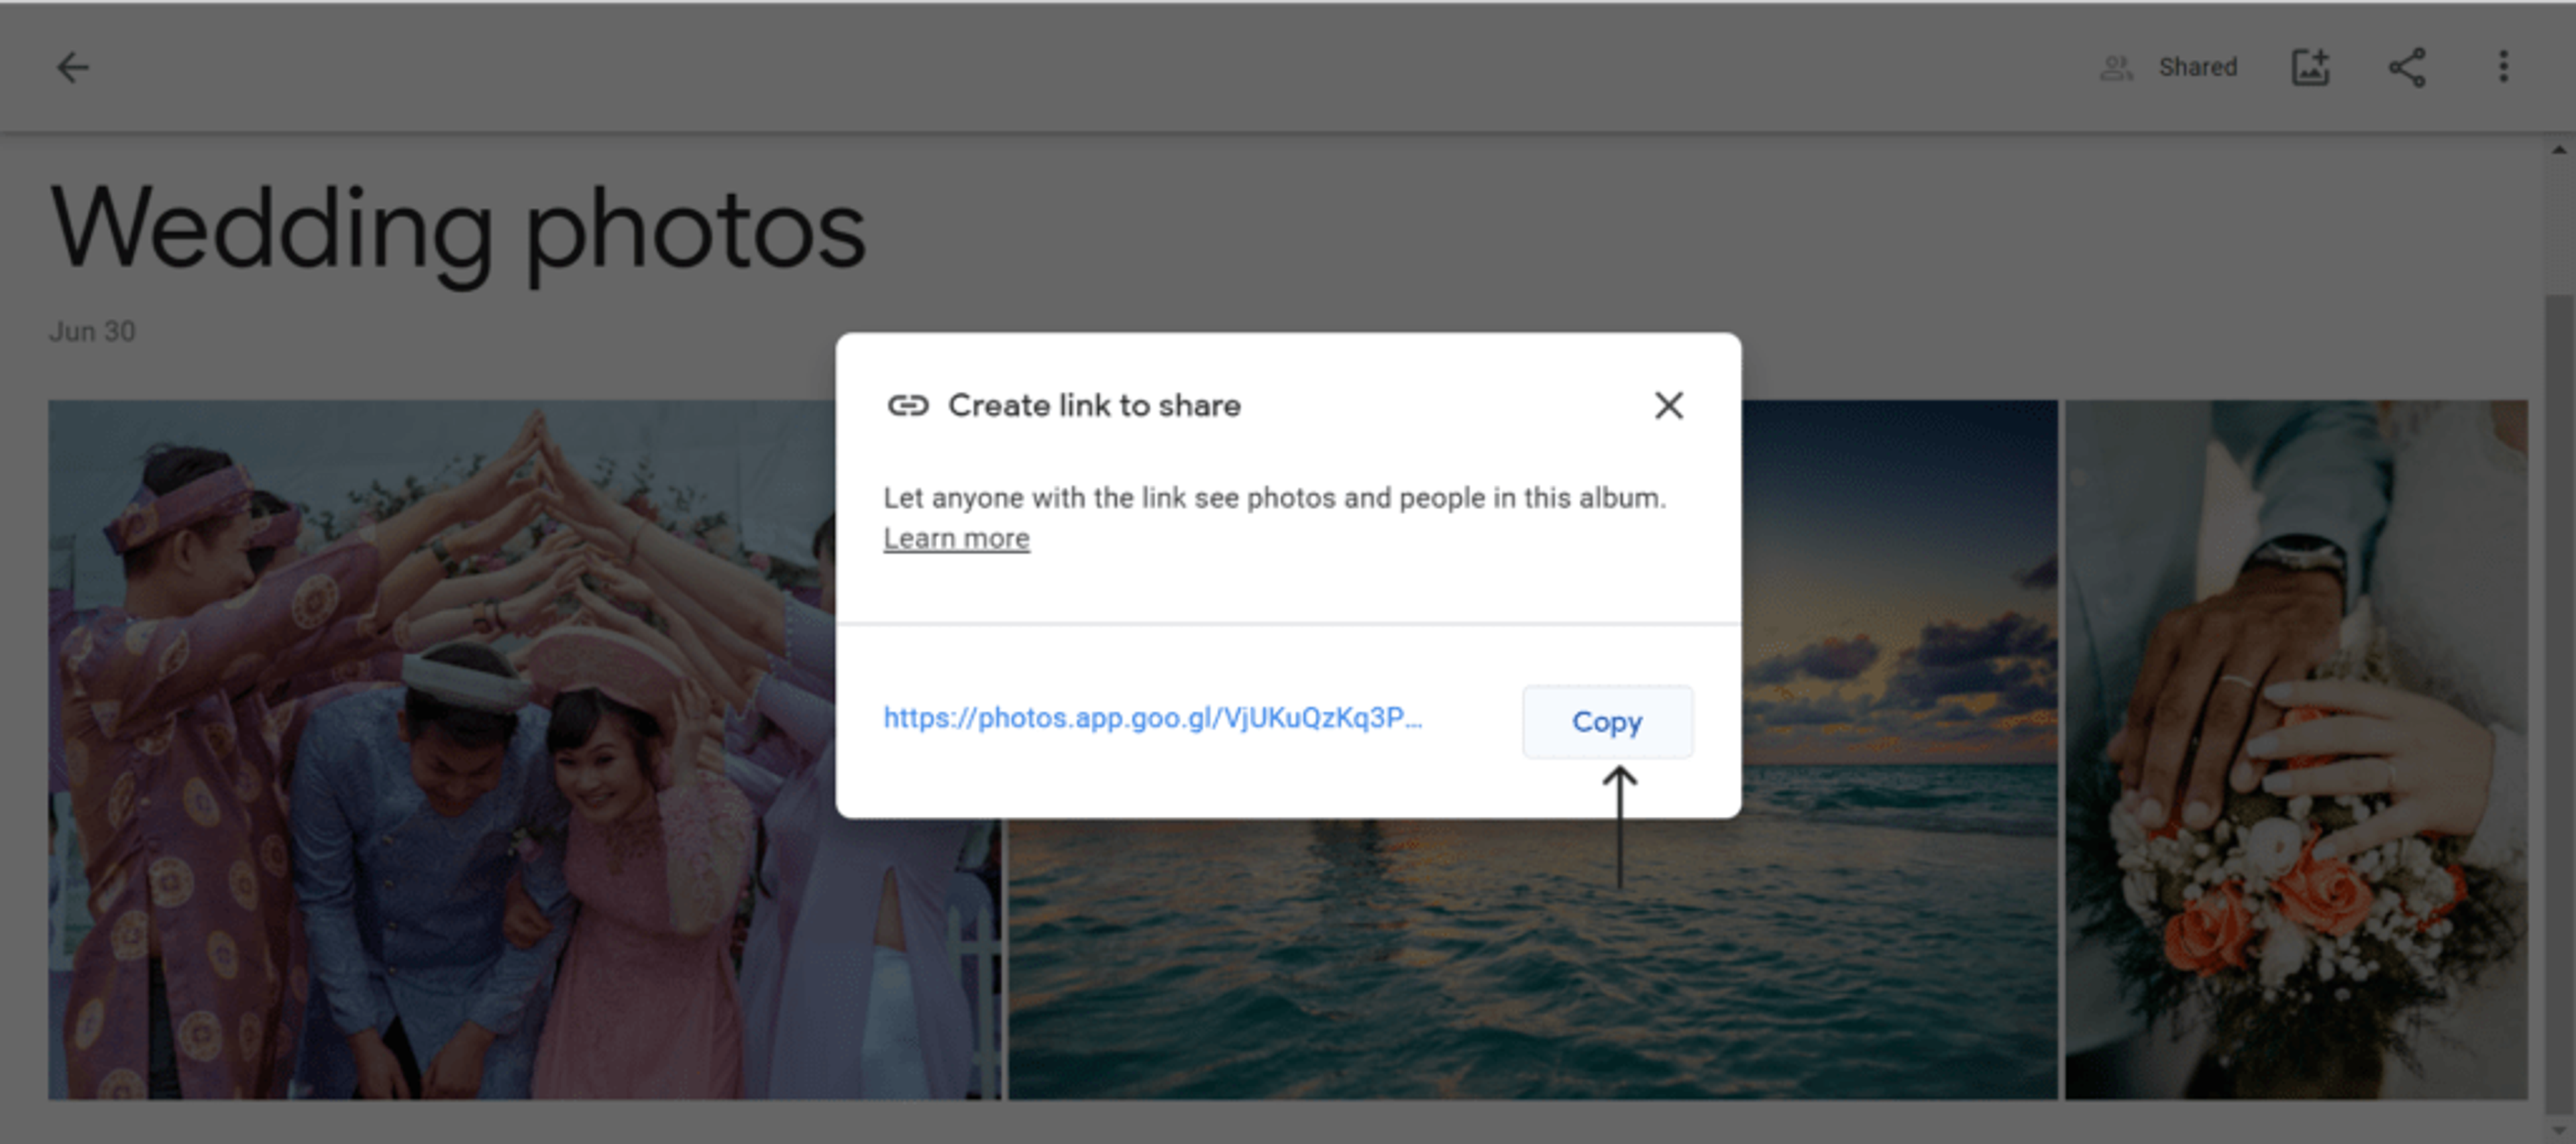Add photos to album icon
The width and height of the screenshot is (2576, 1144).
pyautogui.click(x=2310, y=67)
